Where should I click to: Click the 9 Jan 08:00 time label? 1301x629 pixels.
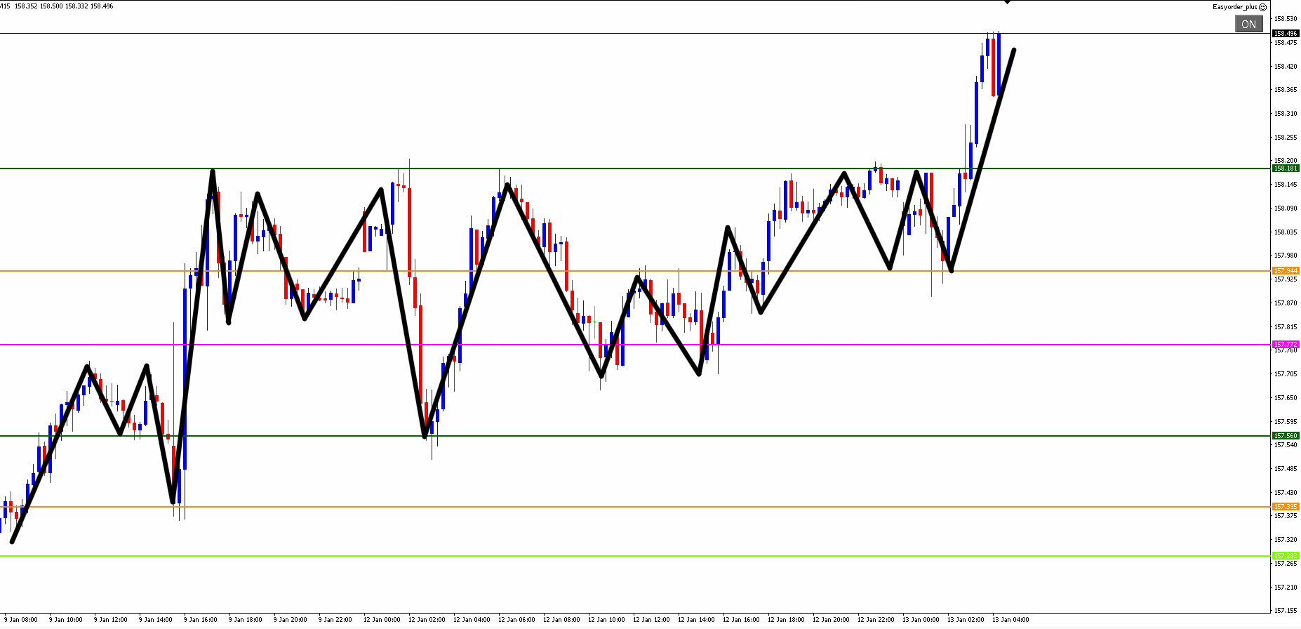21,620
